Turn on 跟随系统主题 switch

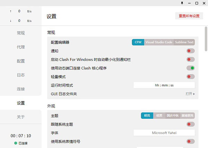190,124
